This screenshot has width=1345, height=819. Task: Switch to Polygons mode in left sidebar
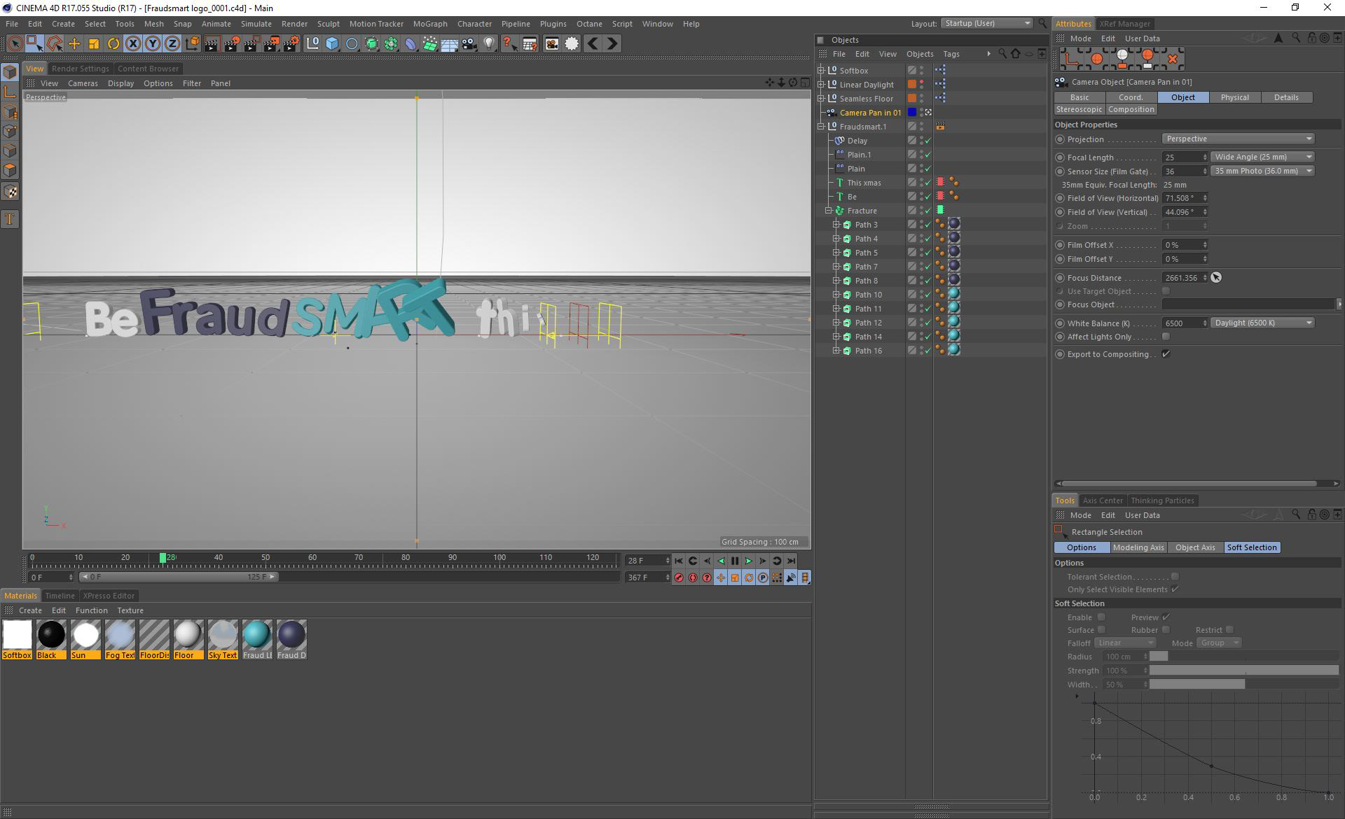[10, 170]
